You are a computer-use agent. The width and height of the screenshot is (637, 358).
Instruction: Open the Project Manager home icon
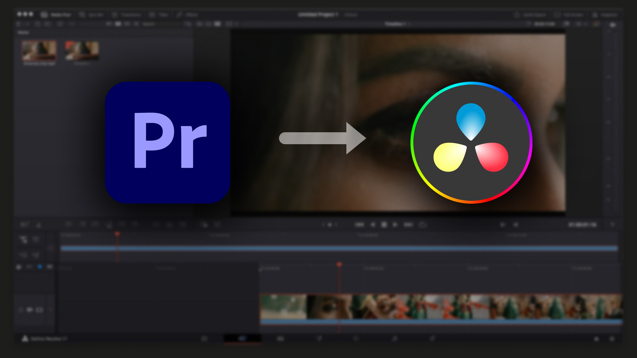tap(596, 339)
